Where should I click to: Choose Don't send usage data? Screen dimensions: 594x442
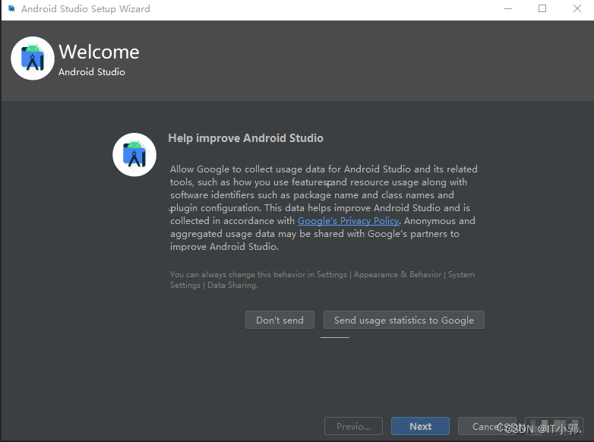(280, 320)
